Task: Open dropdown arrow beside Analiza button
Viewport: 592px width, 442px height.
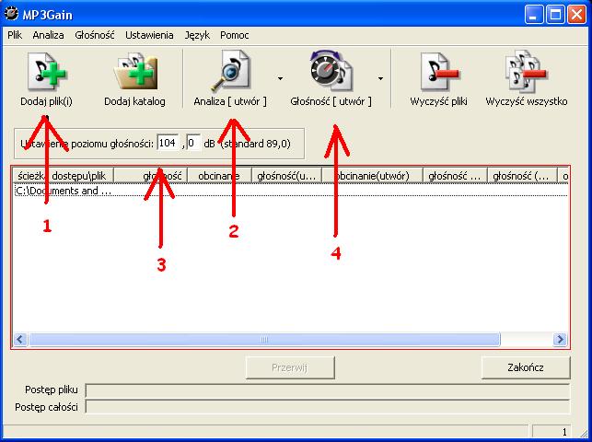Action: (280, 78)
